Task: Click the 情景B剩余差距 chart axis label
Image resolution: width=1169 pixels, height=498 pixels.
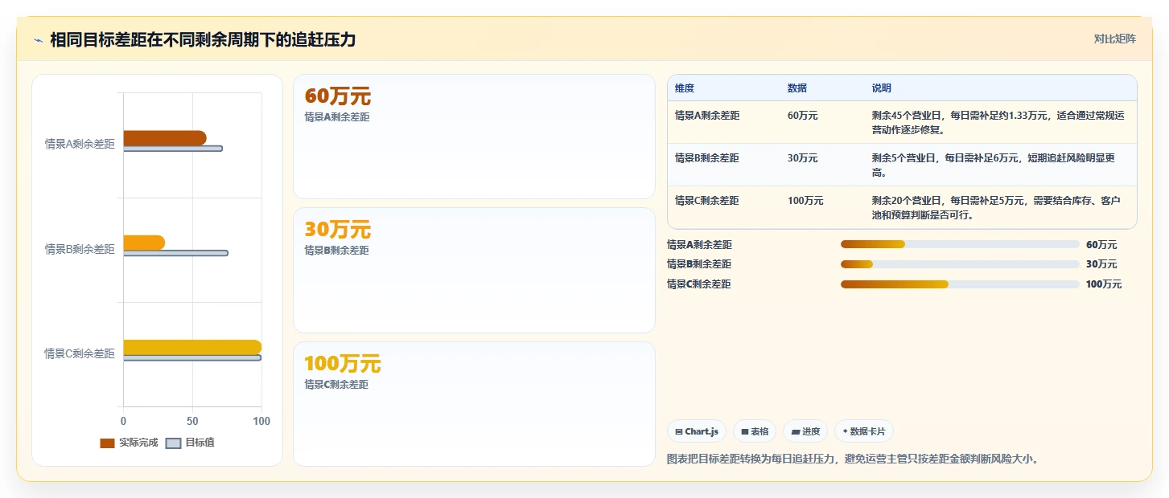Action: 80,250
